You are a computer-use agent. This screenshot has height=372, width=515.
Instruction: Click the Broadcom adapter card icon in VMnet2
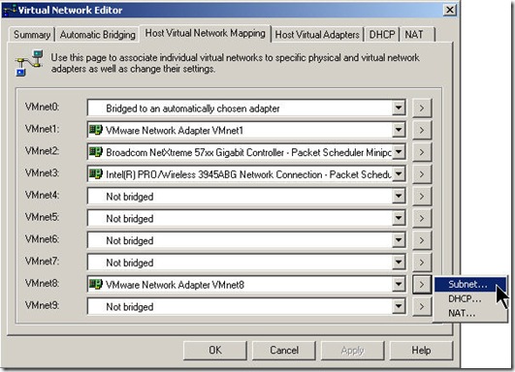pos(96,152)
